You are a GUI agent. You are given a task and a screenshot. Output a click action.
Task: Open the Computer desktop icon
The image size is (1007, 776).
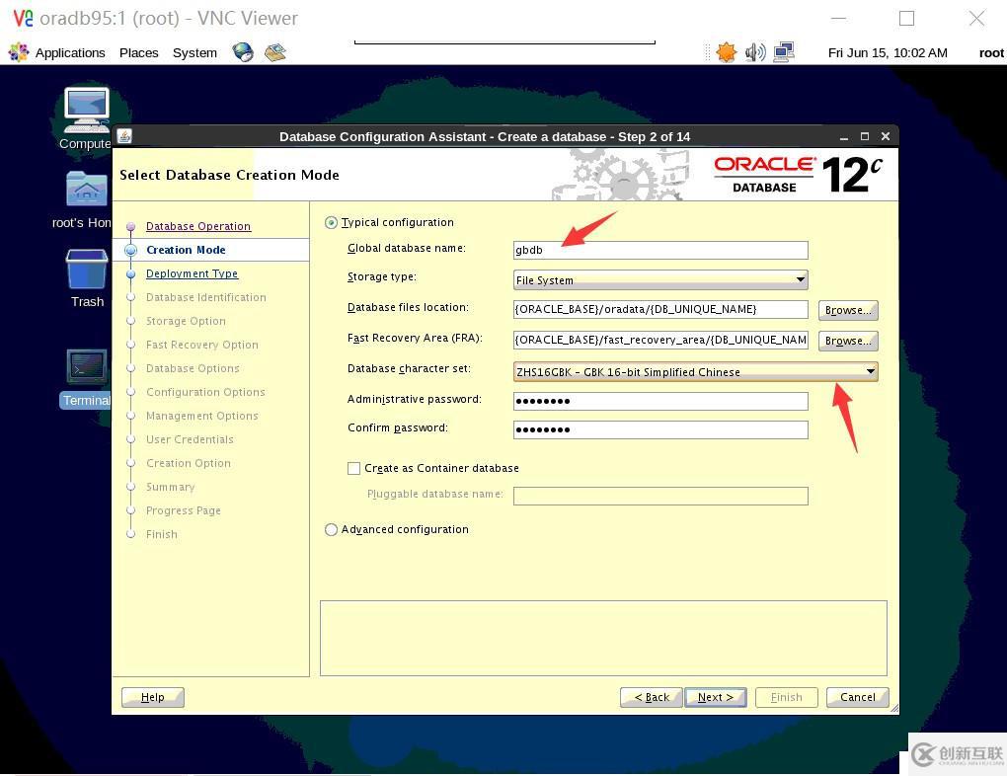click(x=86, y=110)
